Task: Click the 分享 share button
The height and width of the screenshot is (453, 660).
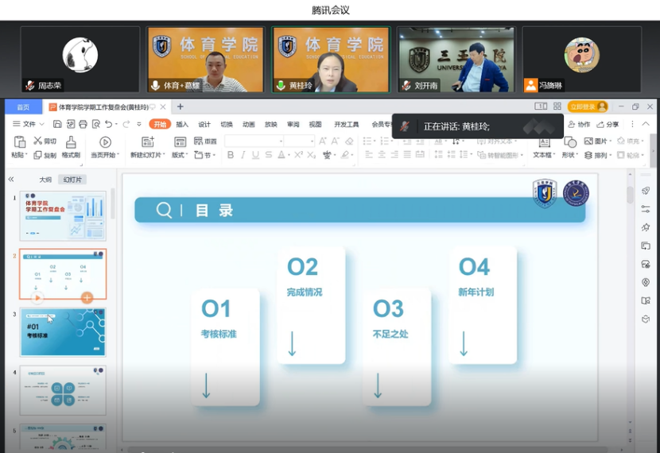Action: (x=608, y=124)
